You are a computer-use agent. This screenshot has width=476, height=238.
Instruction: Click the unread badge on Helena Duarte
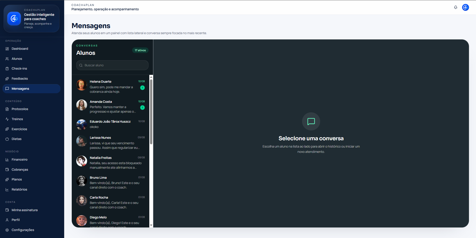click(x=143, y=88)
